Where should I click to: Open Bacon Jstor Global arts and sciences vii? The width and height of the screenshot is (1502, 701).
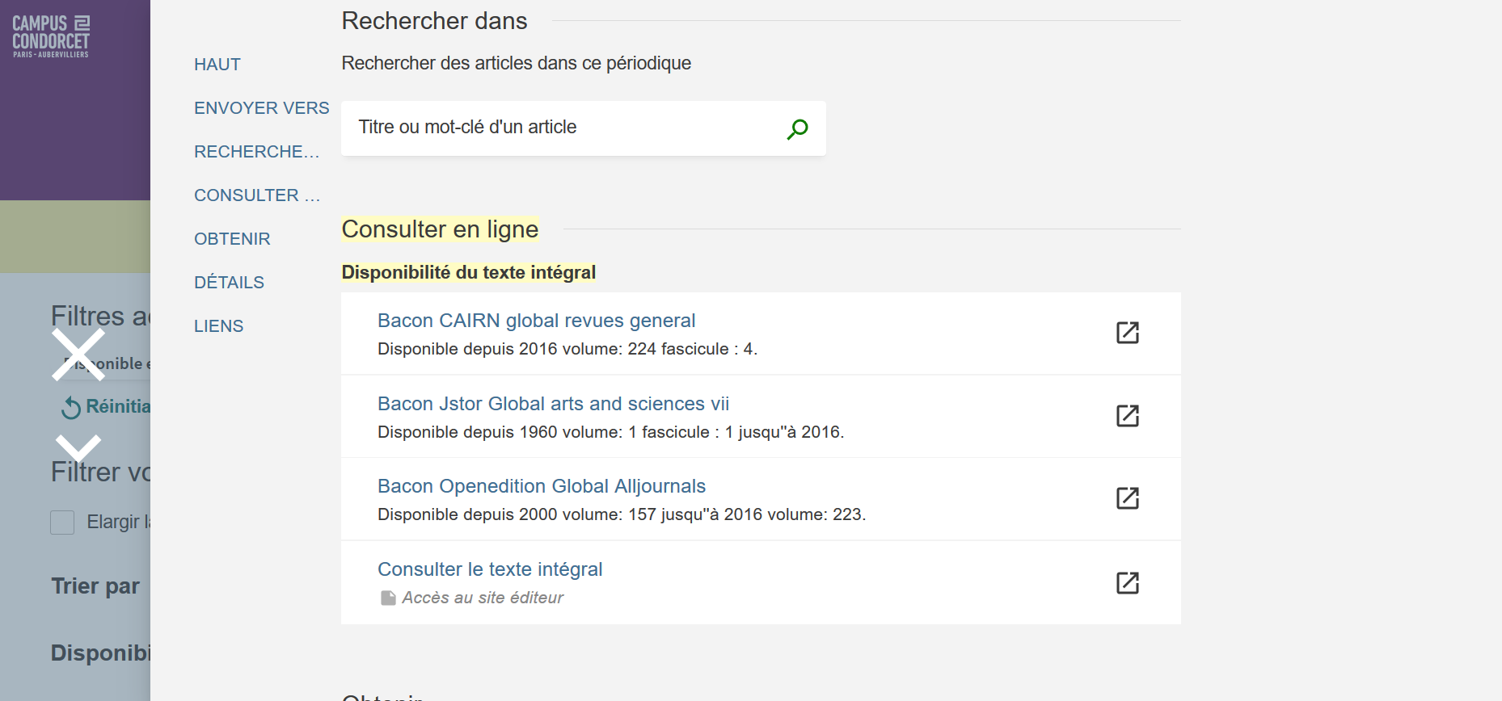pos(553,404)
